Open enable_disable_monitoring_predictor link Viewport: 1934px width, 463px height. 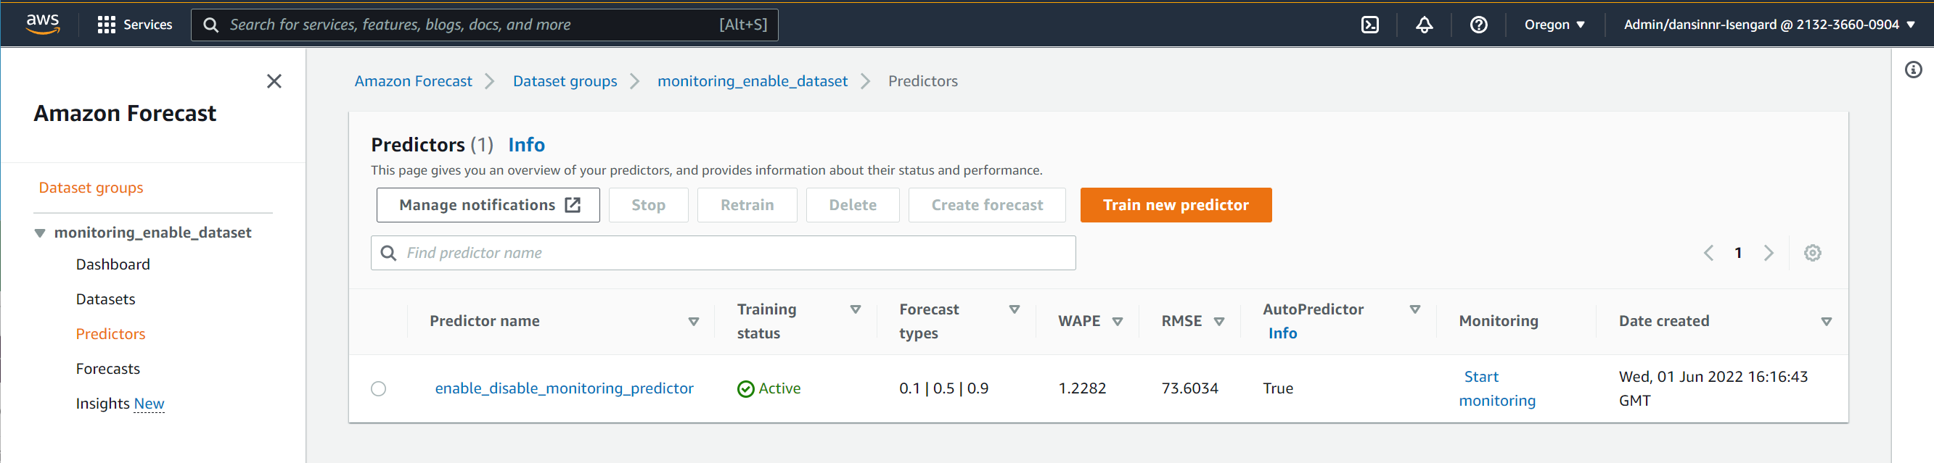(x=564, y=389)
